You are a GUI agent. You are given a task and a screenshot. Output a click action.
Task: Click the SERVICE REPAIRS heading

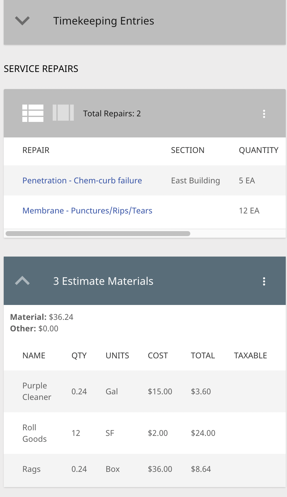41,69
